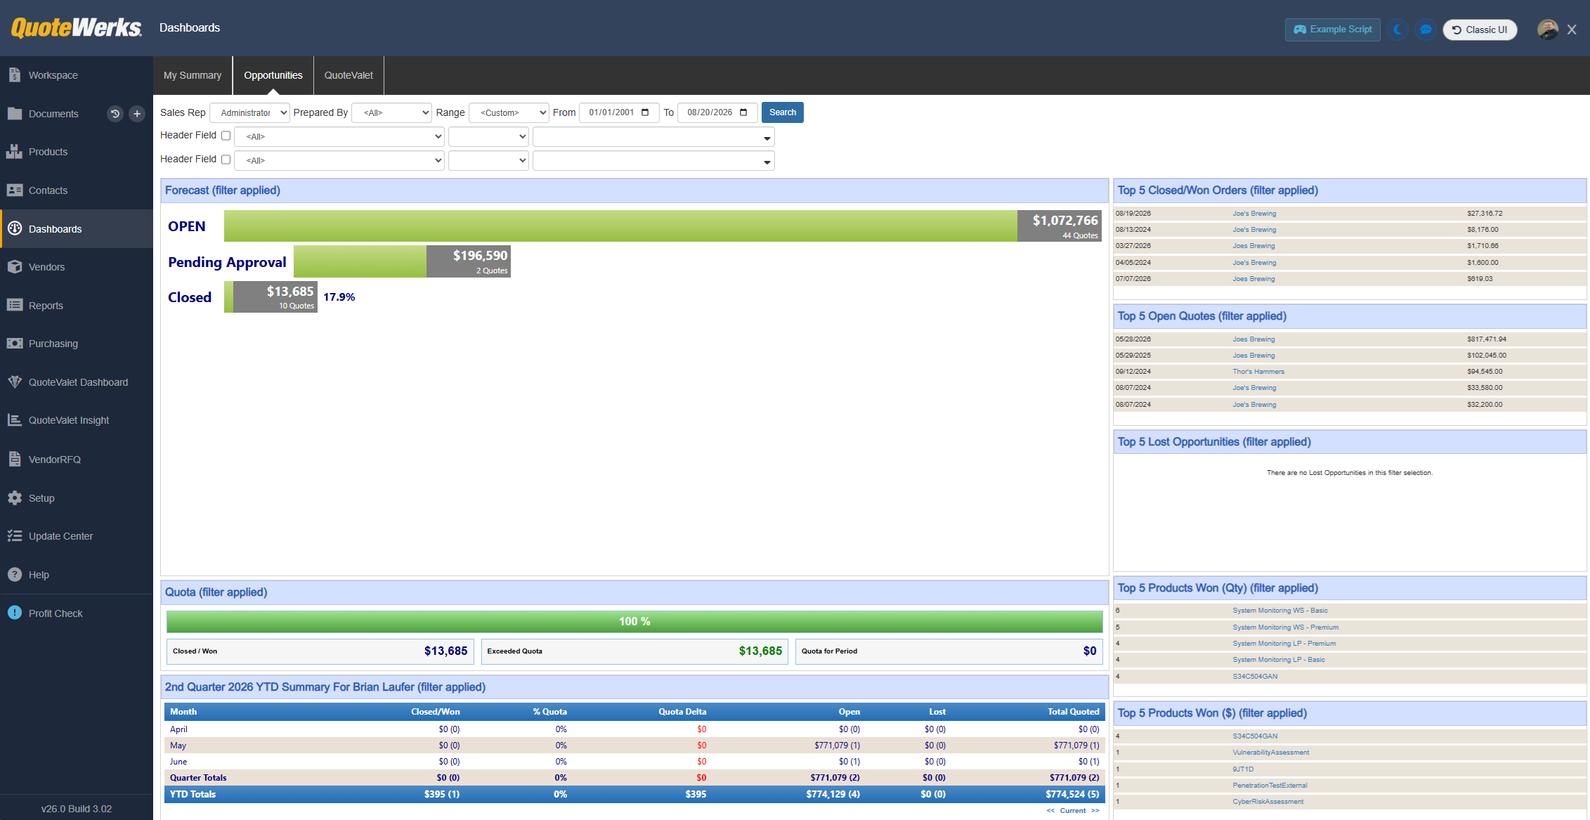Open PenetrationTestExternal product link
Image resolution: width=1590 pixels, height=820 pixels.
tap(1270, 785)
